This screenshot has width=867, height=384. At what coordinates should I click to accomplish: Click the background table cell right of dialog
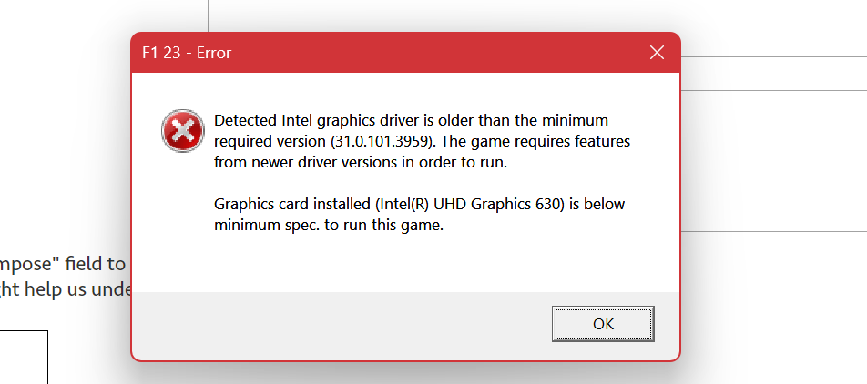(x=773, y=160)
